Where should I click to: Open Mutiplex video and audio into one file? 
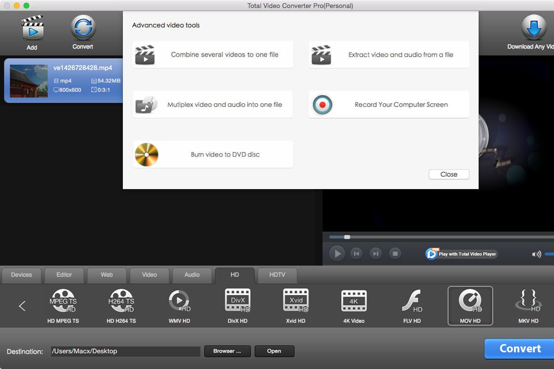213,104
